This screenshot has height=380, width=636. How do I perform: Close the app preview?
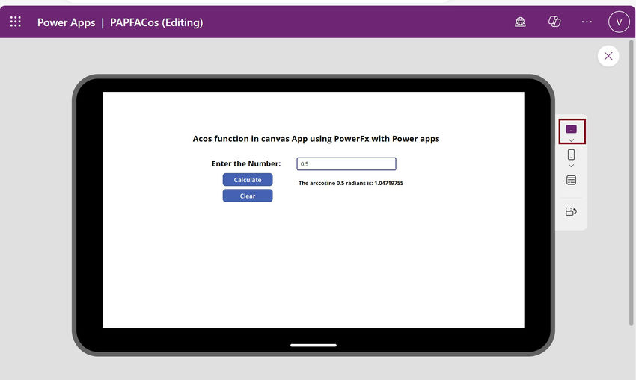(x=608, y=56)
